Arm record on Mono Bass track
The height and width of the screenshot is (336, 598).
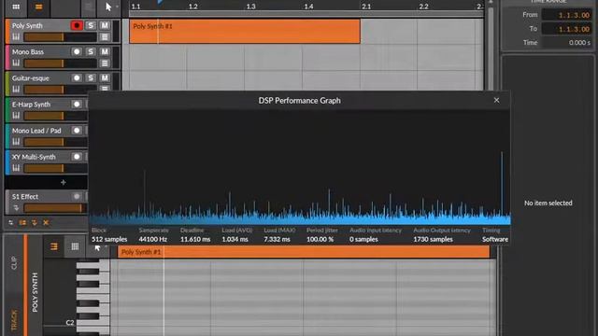click(x=77, y=51)
